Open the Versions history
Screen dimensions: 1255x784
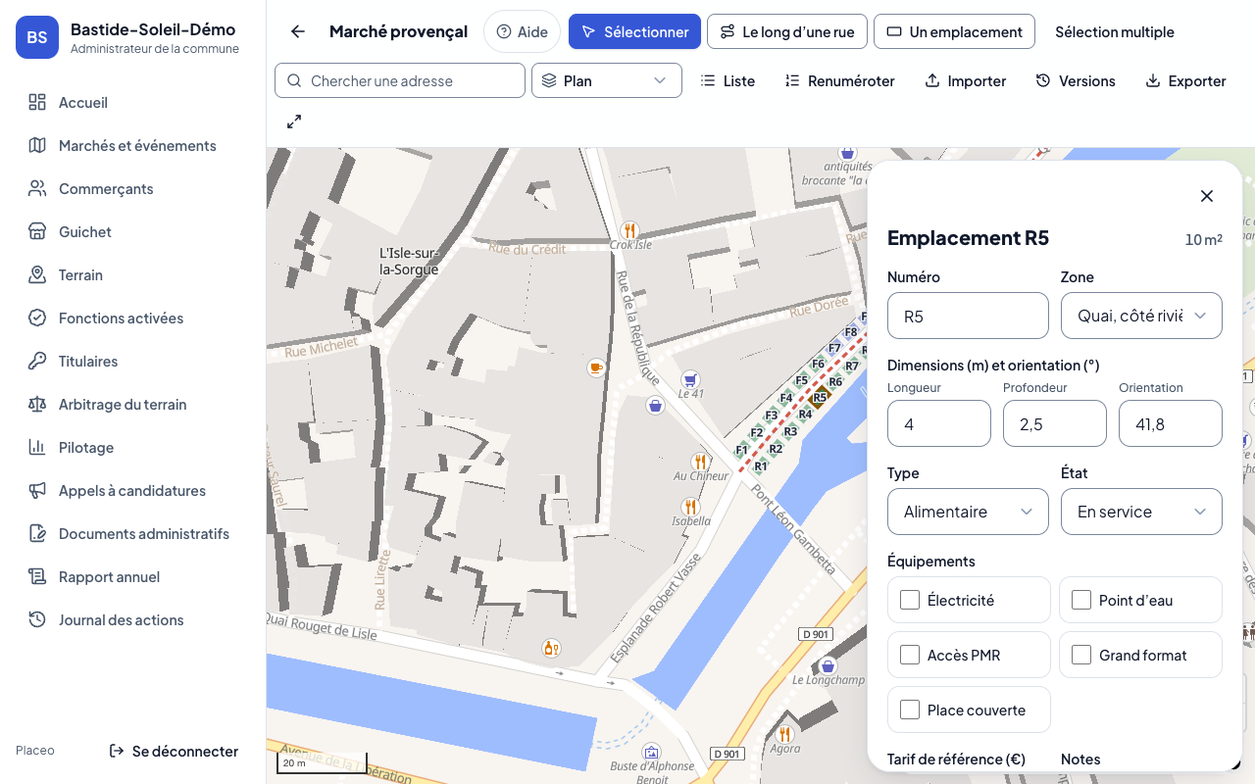[1076, 80]
